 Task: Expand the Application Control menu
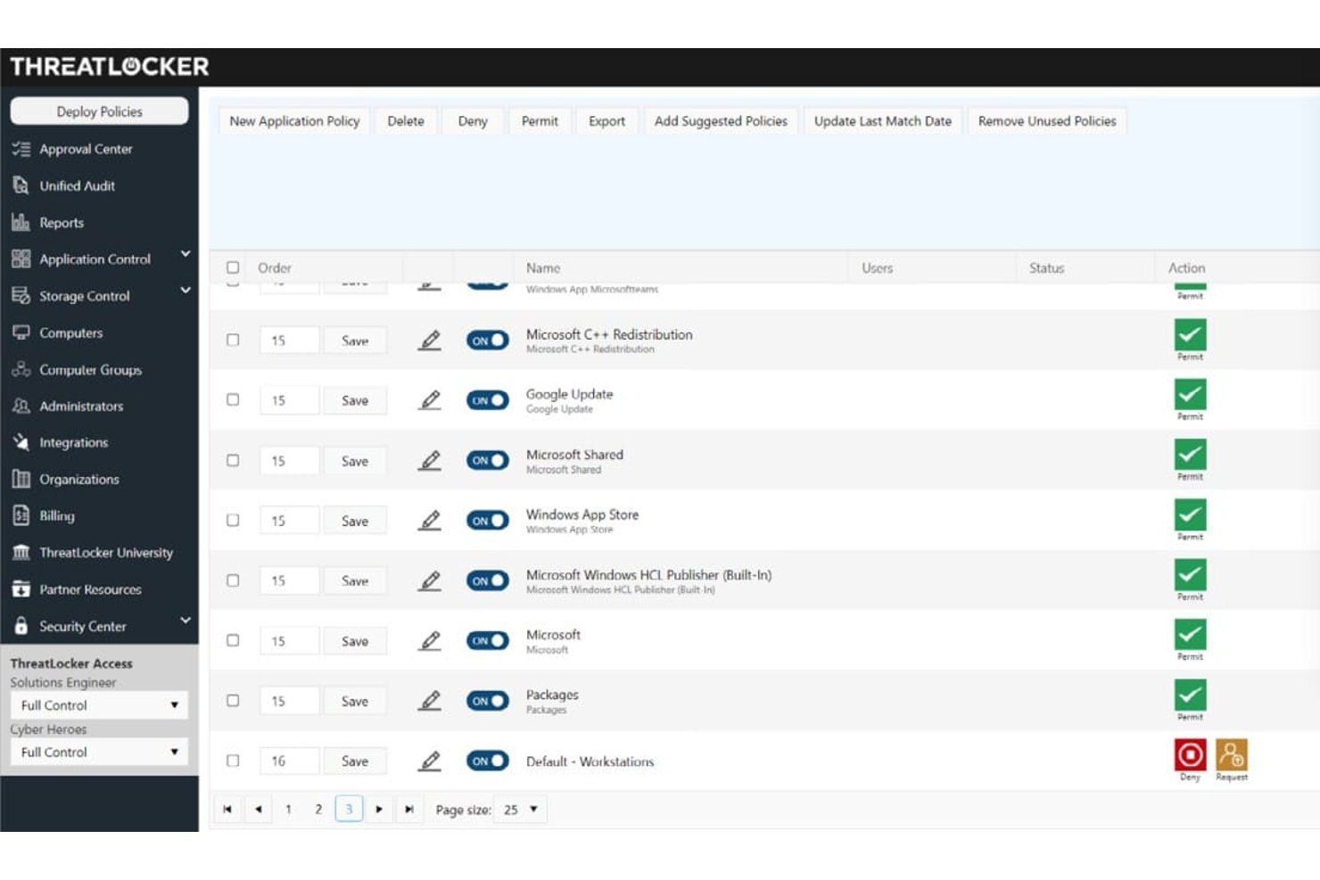coord(186,255)
